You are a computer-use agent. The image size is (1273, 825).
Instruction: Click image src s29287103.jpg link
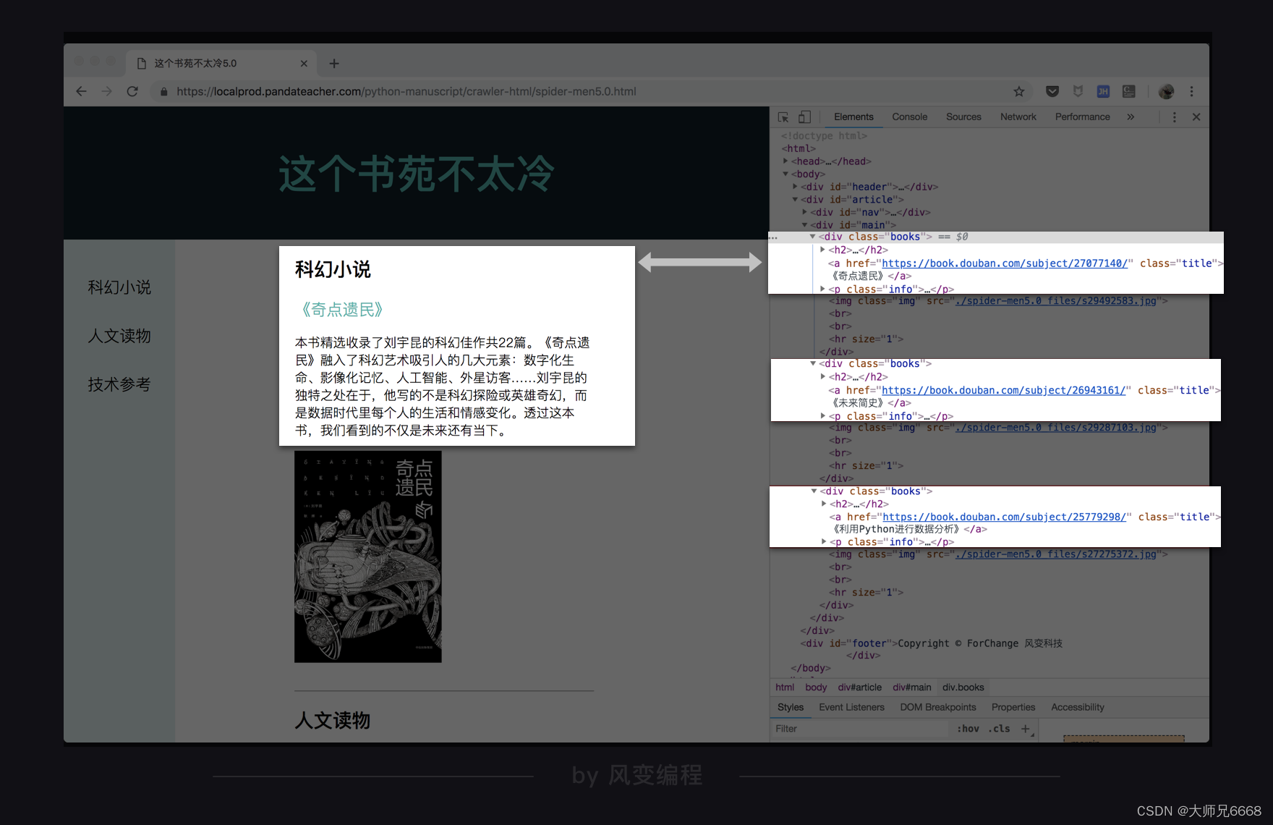pos(1056,427)
